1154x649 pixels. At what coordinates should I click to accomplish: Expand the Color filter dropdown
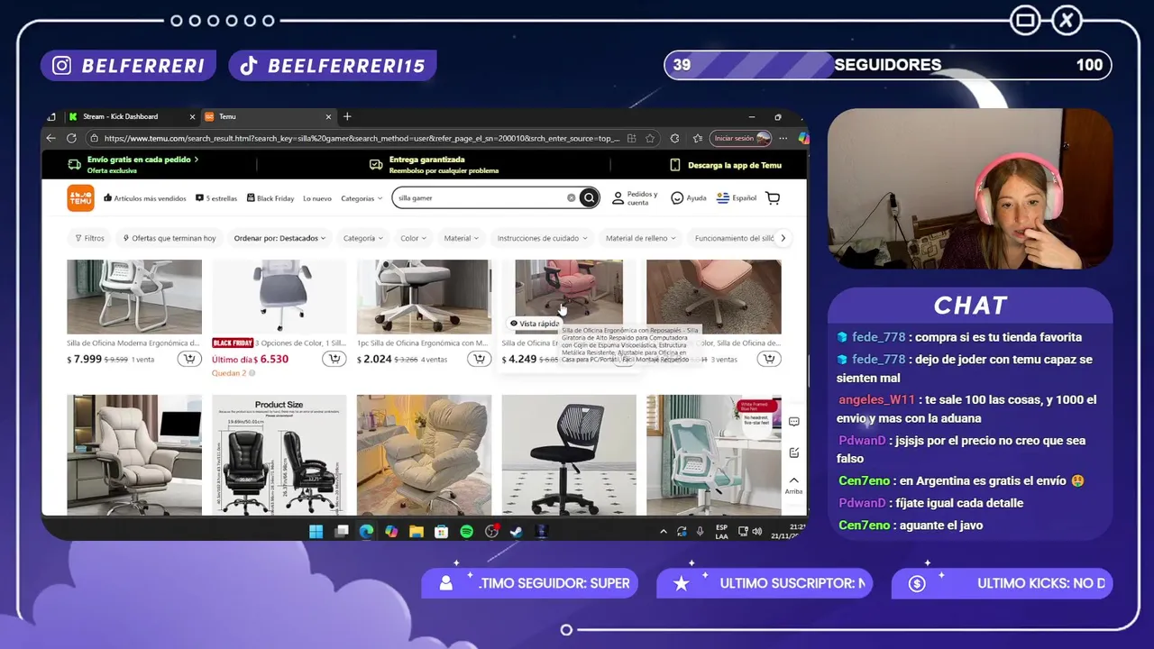[x=413, y=238]
